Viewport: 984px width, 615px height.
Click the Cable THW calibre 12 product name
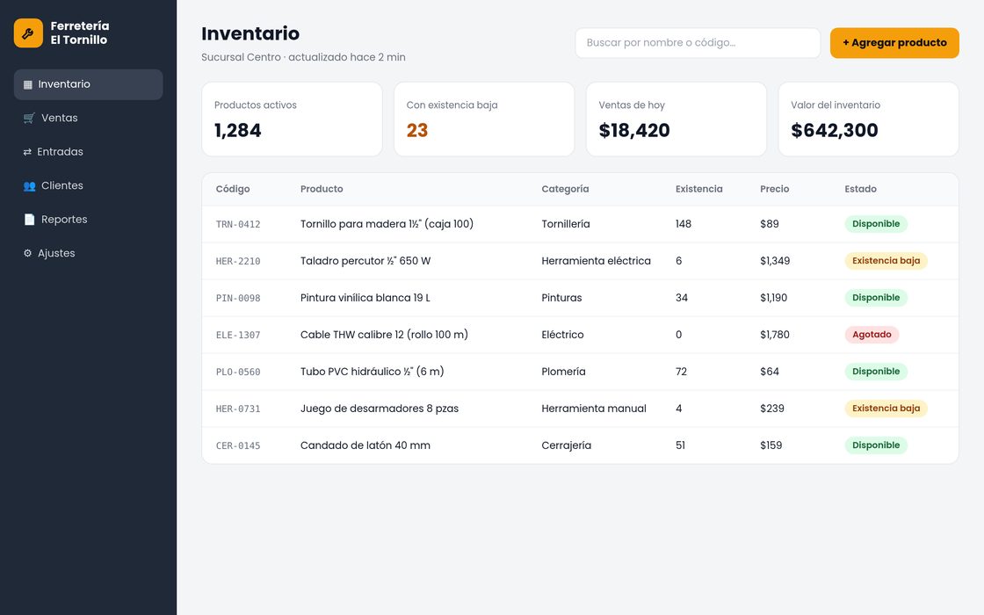(384, 335)
